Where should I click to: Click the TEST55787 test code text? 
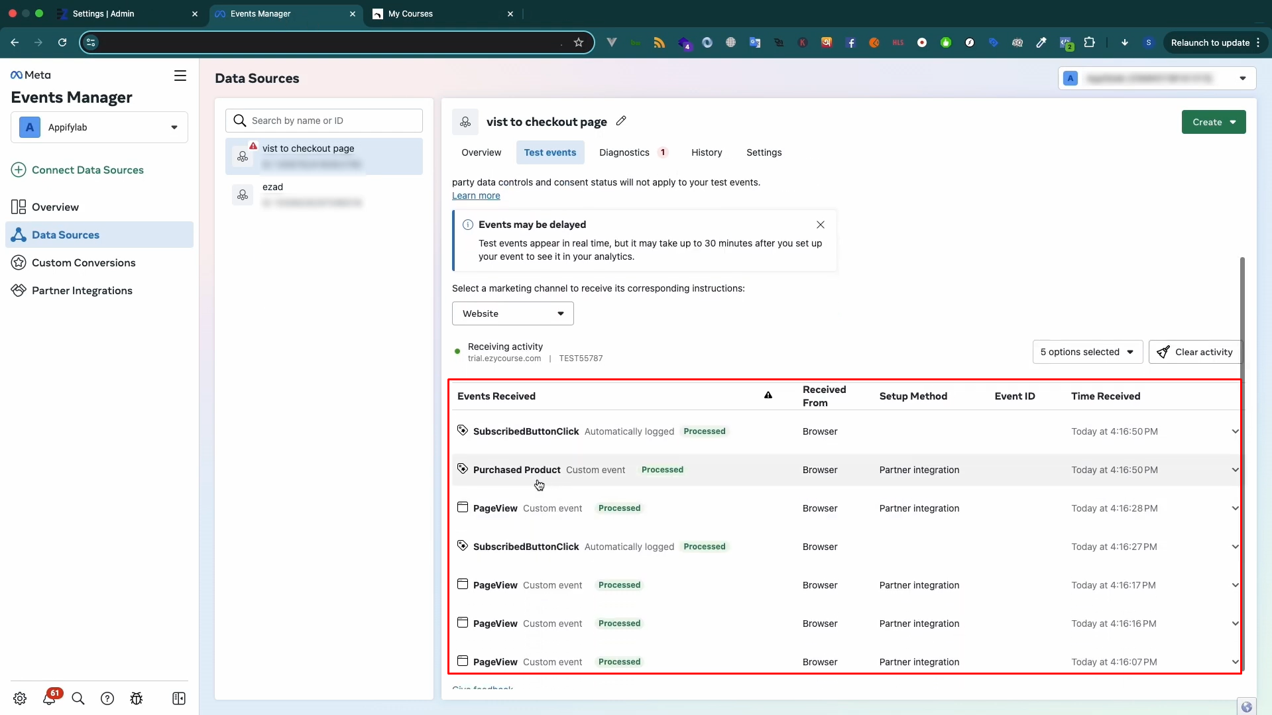click(x=581, y=358)
